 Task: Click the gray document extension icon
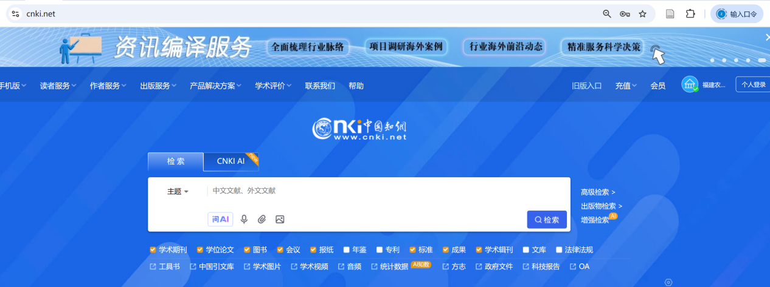point(670,14)
